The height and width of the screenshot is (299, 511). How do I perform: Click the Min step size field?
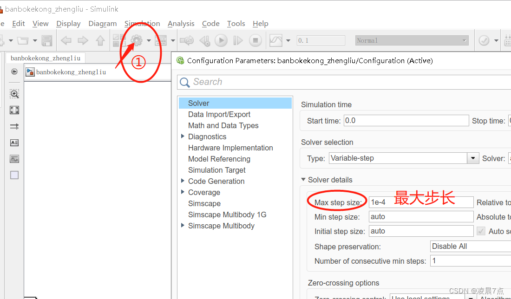click(421, 217)
